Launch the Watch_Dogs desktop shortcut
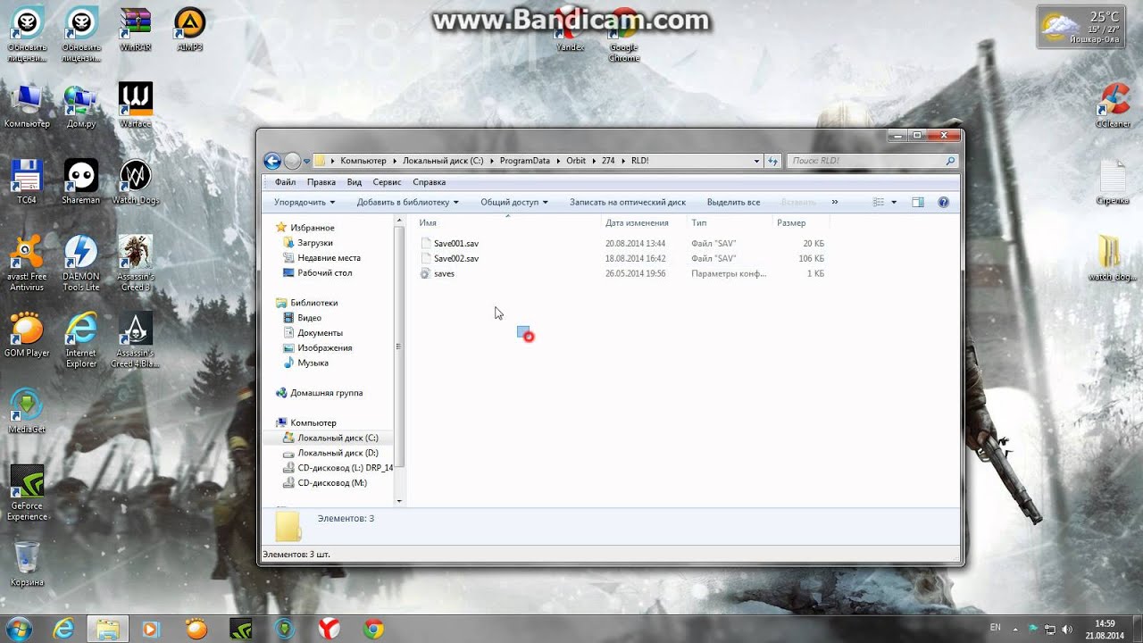The height and width of the screenshot is (643, 1143). [135, 182]
